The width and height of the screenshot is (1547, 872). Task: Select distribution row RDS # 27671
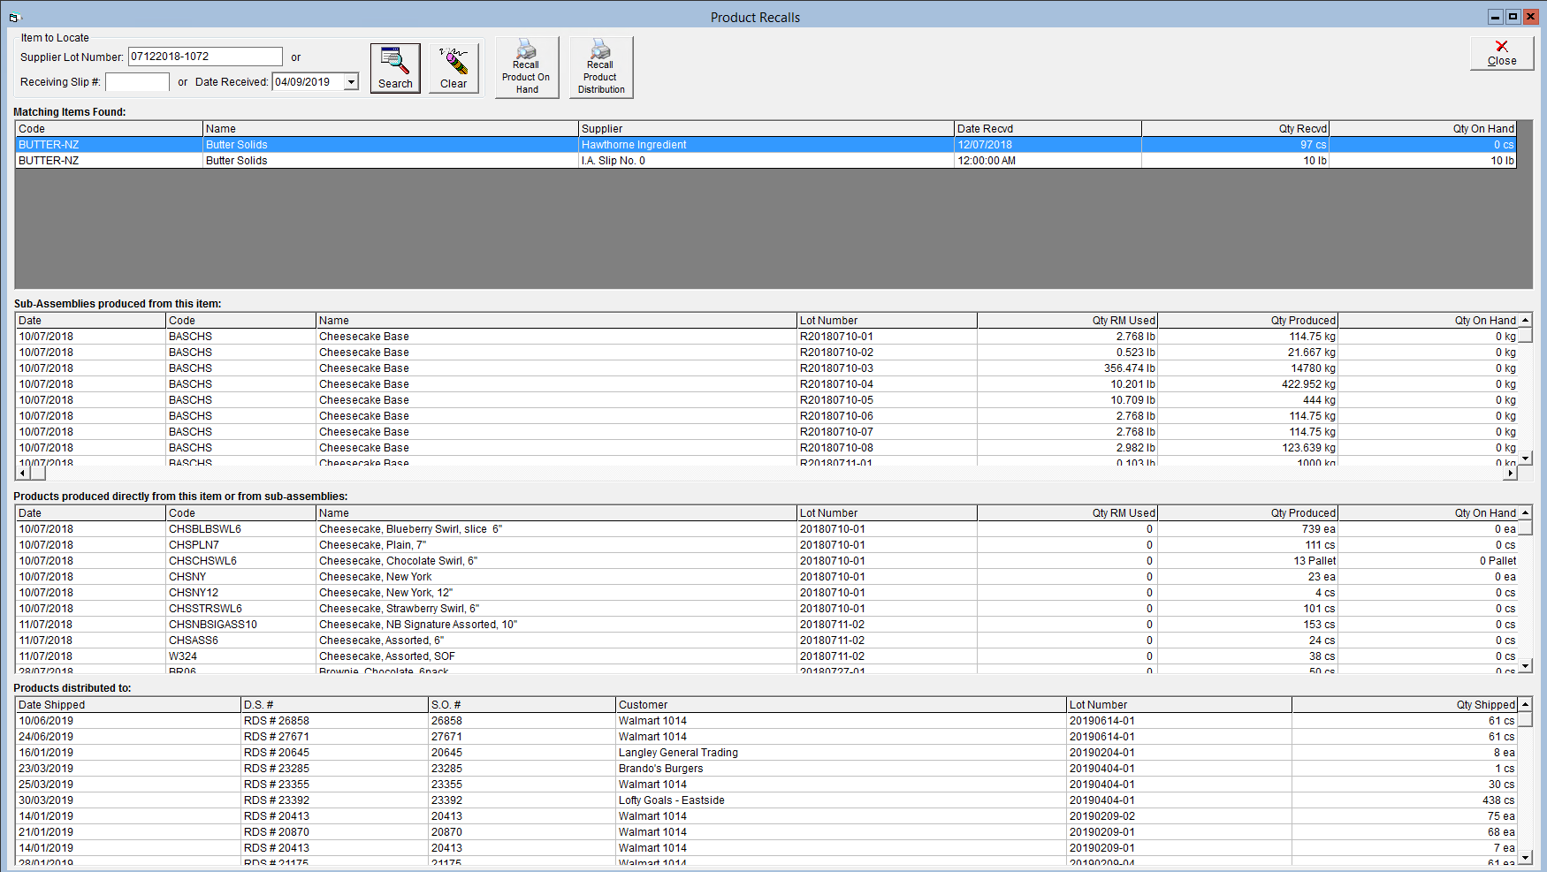click(x=766, y=737)
